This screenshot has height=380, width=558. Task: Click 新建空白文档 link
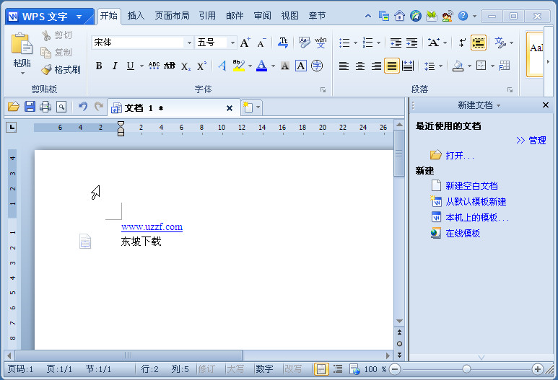point(471,186)
